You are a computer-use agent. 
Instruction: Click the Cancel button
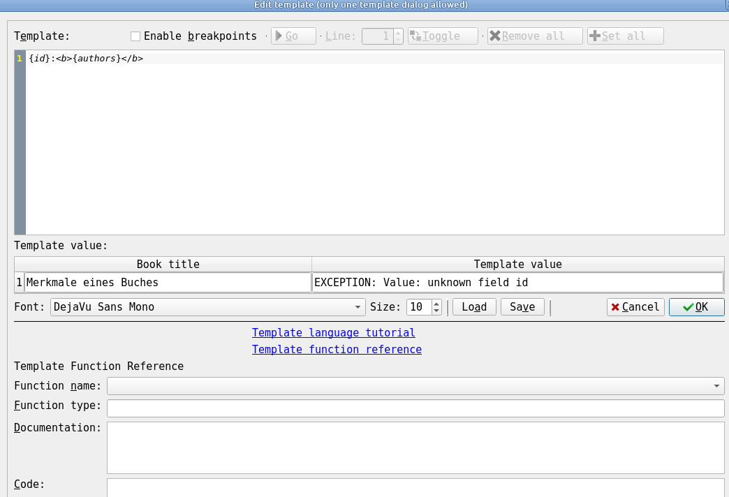click(x=635, y=307)
